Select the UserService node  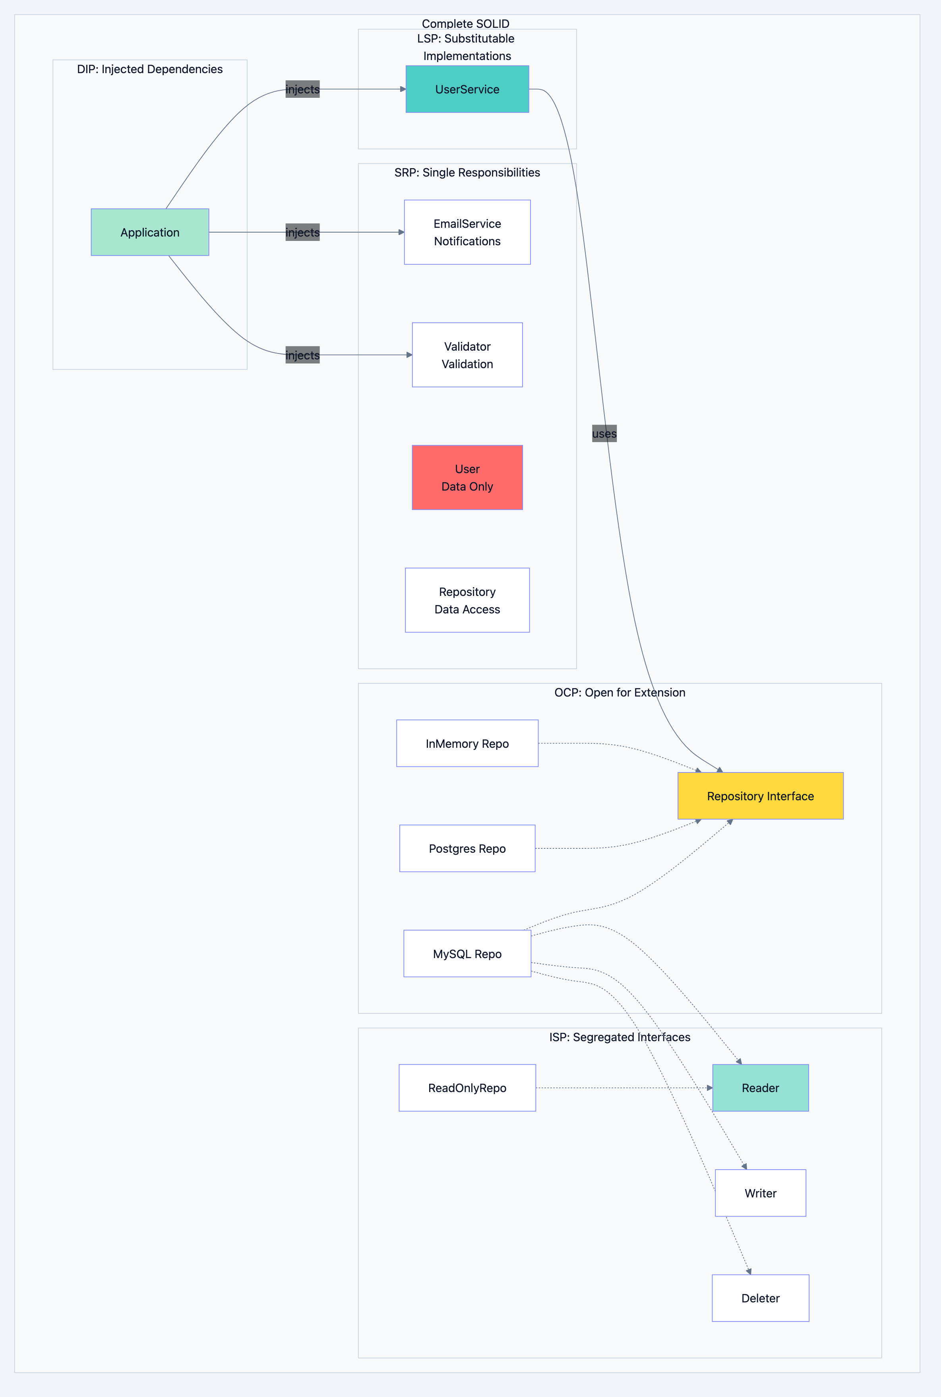pos(467,88)
